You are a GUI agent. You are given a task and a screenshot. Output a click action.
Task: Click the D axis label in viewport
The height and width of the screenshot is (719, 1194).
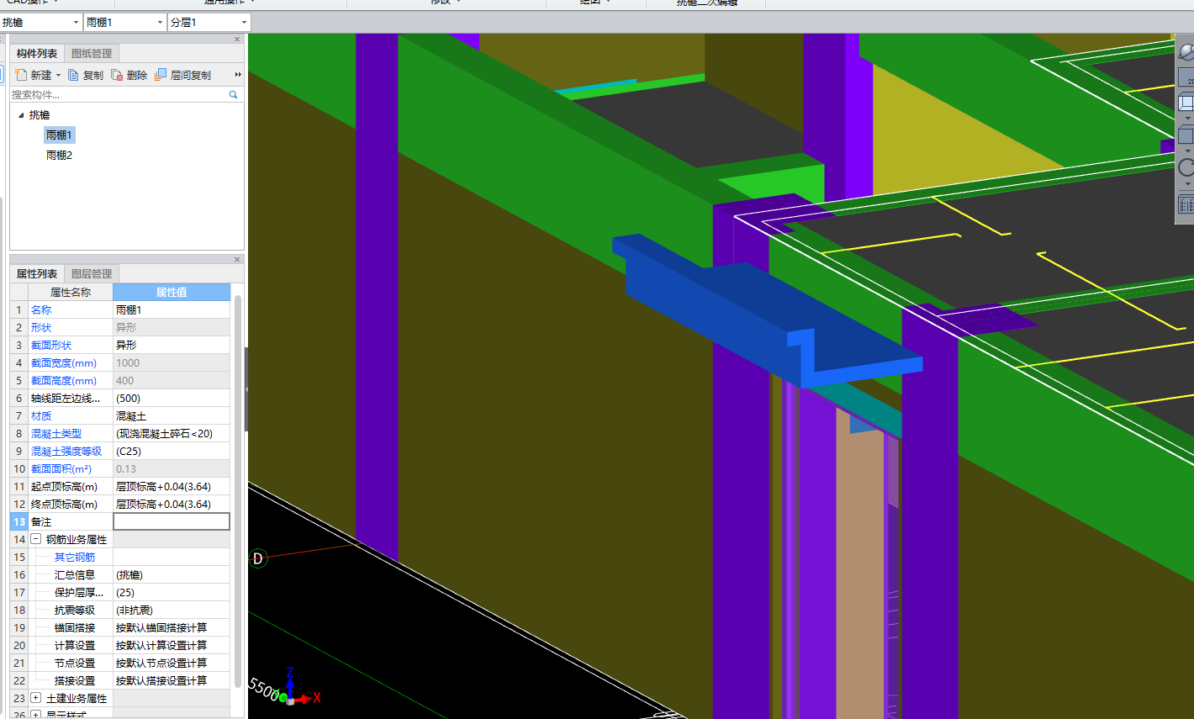[258, 558]
